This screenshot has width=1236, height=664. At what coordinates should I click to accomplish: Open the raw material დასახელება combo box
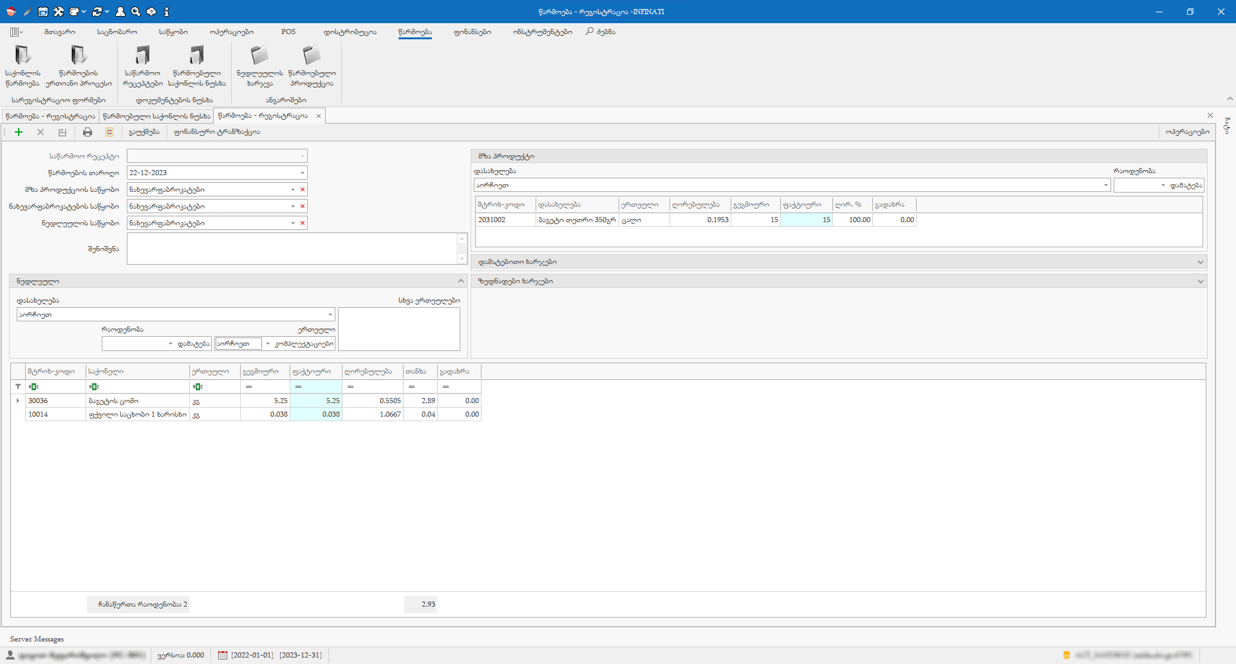330,315
